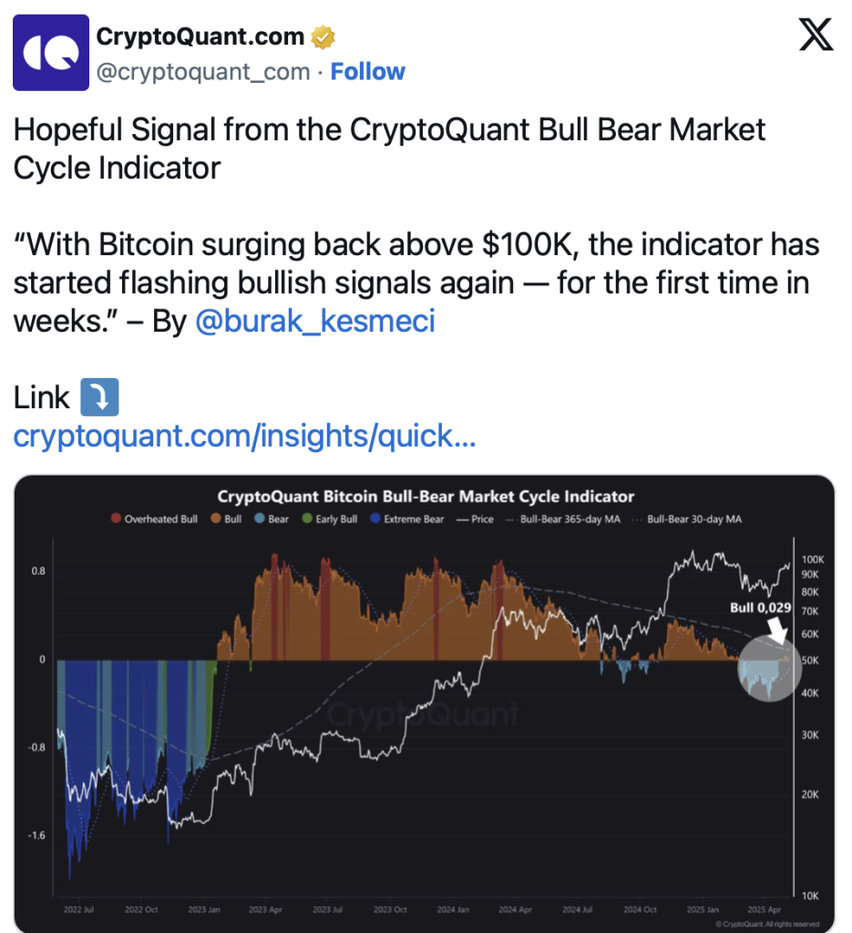The image size is (852, 933).
Task: Toggle Bull-Bear 365-day MA legend
Action: tap(563, 518)
